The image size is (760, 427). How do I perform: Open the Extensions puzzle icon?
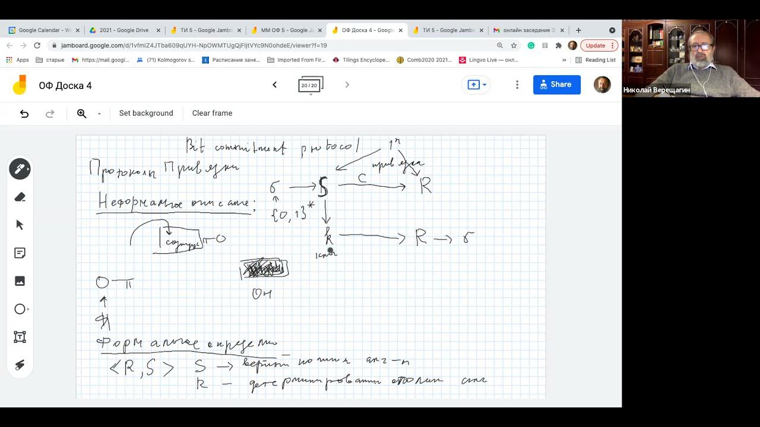(x=559, y=45)
